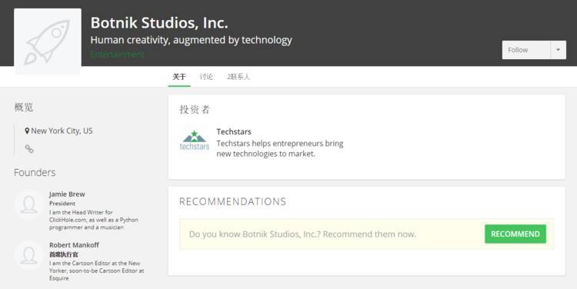Screen dimensions: 577x289
Task: Open Jamie Brew's profile name link
Action: click(x=67, y=194)
